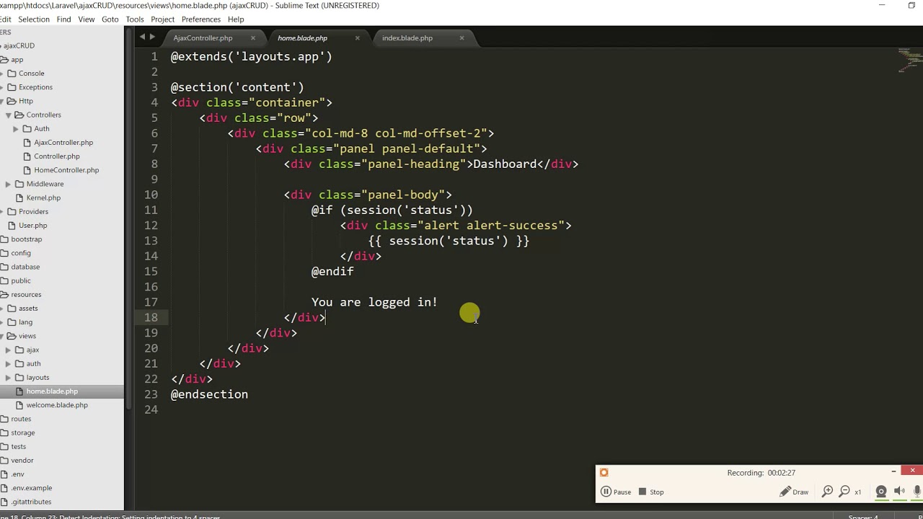Open User.php from the sidebar
Viewport: 923px width, 519px height.
[x=32, y=226]
